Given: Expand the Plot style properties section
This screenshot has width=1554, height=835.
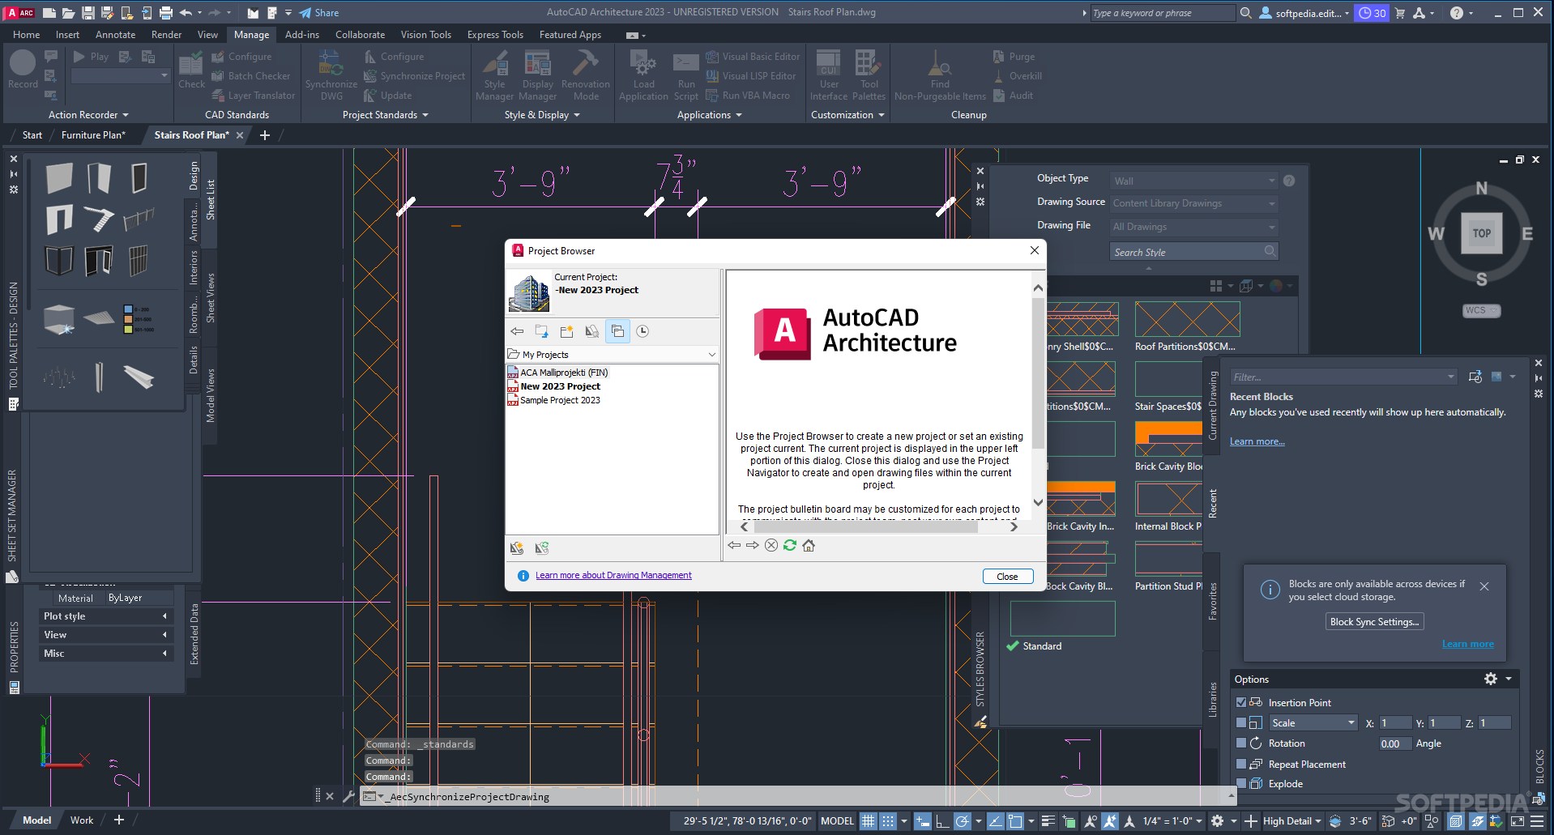Looking at the screenshot, I should coord(105,616).
